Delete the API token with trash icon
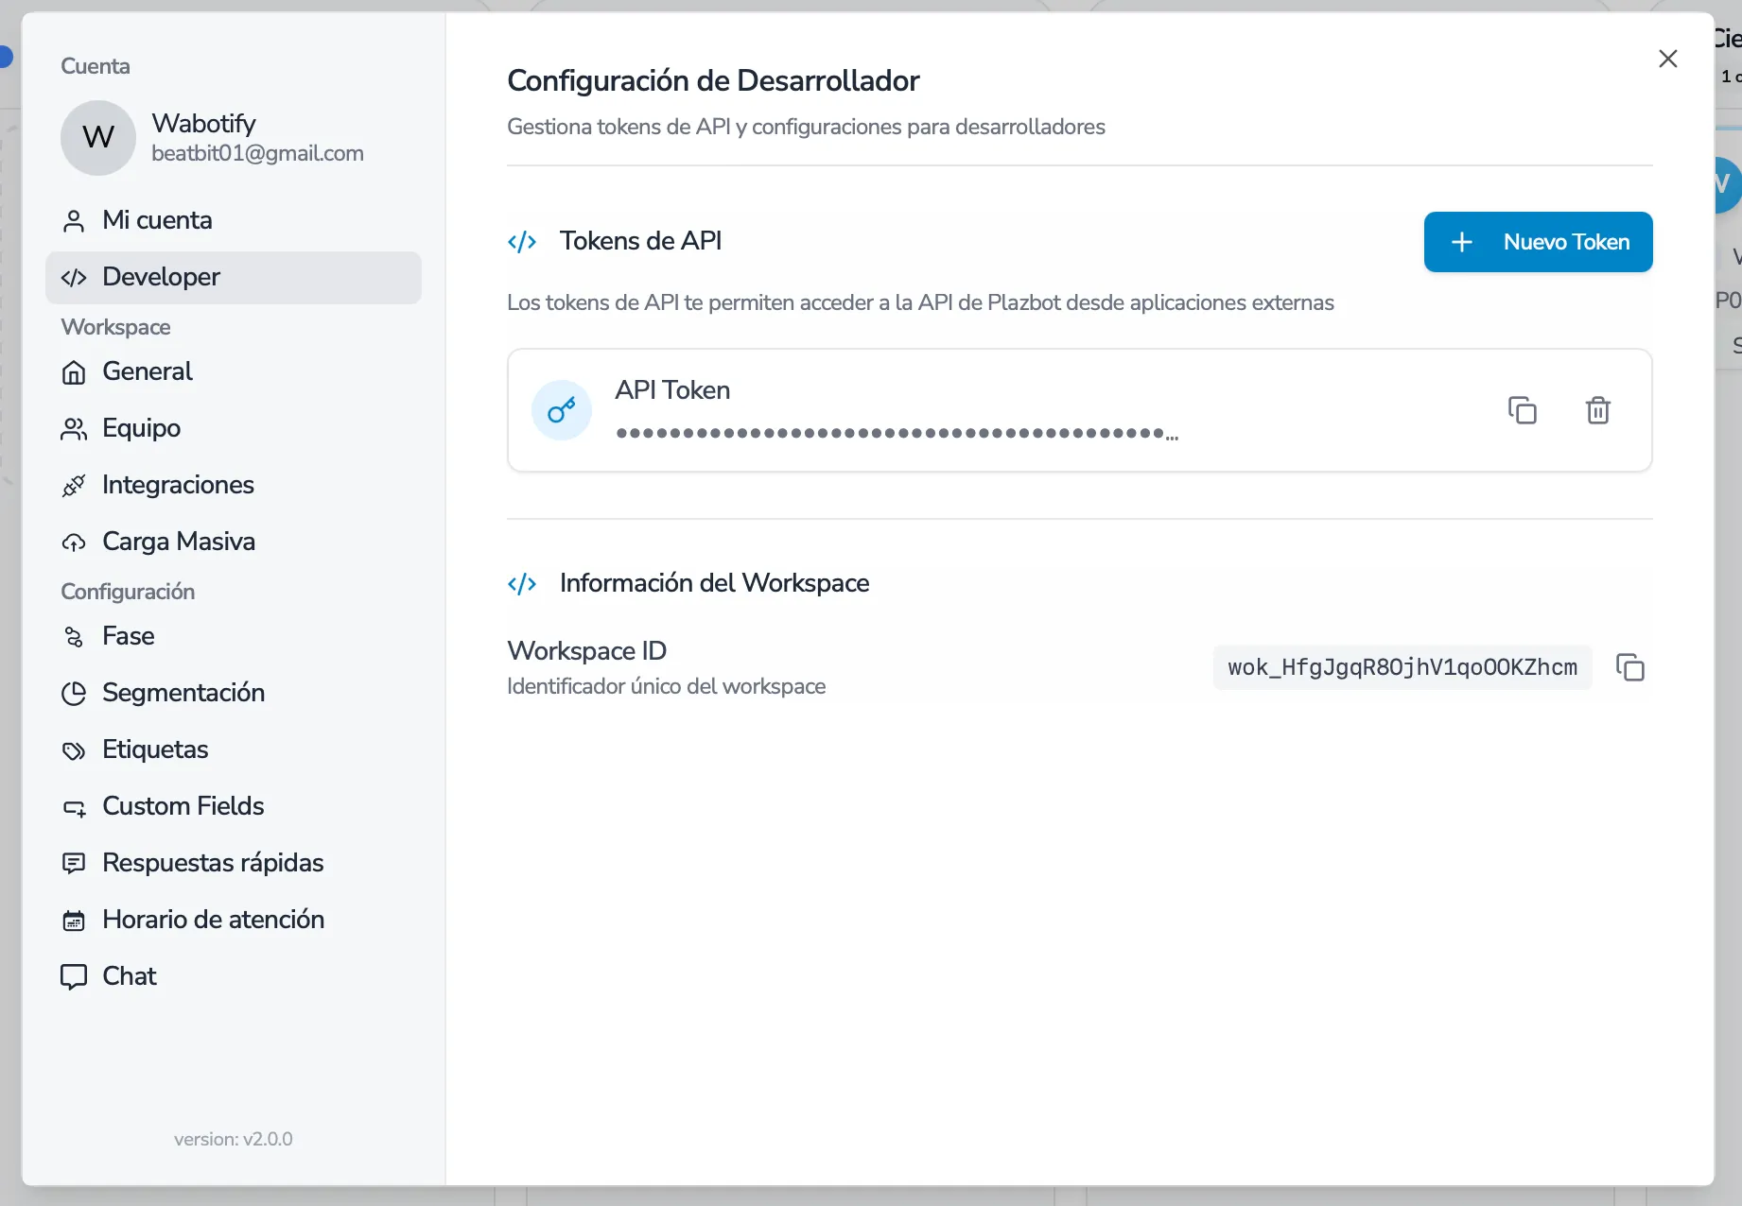This screenshot has width=1742, height=1206. click(x=1597, y=410)
